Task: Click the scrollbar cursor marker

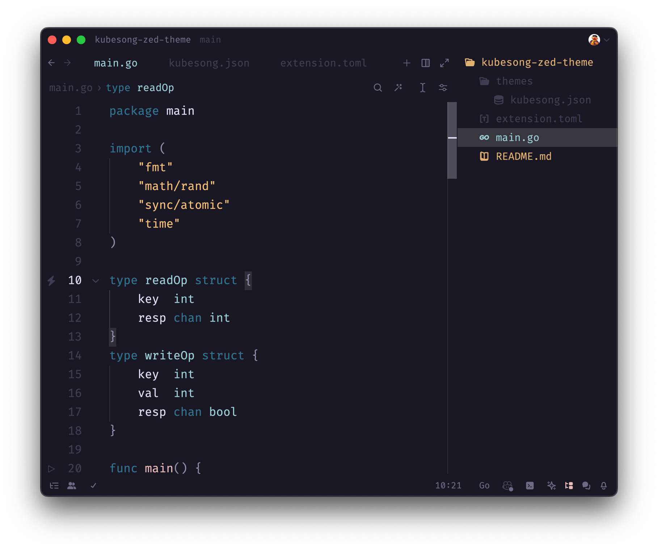Action: 452,137
